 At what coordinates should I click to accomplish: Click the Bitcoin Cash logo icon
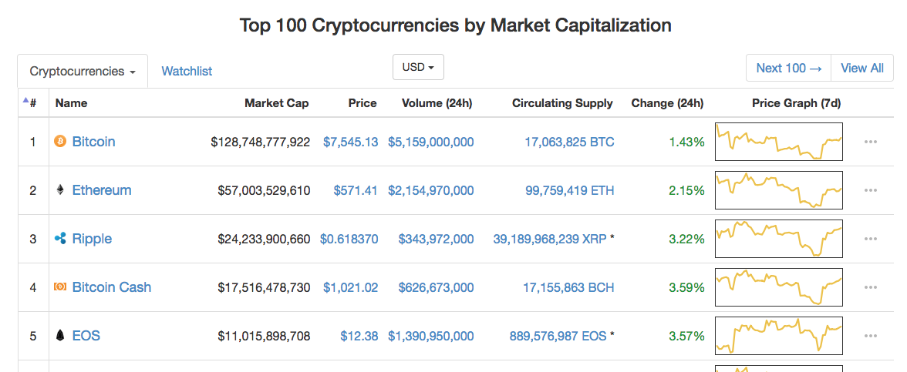point(60,287)
